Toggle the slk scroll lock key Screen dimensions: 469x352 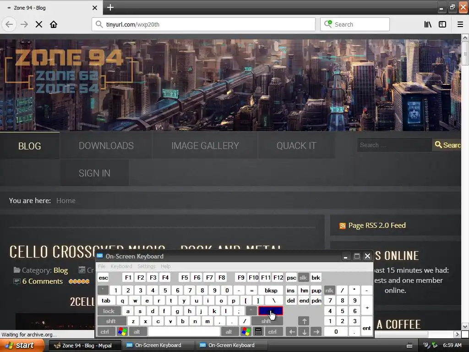click(x=303, y=277)
